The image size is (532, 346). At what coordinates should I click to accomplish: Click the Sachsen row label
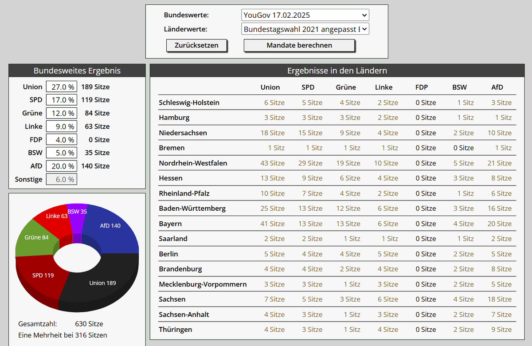click(172, 299)
